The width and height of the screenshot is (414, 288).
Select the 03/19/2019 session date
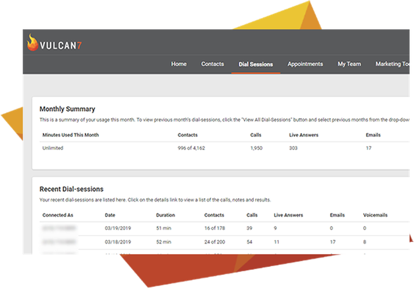point(118,228)
